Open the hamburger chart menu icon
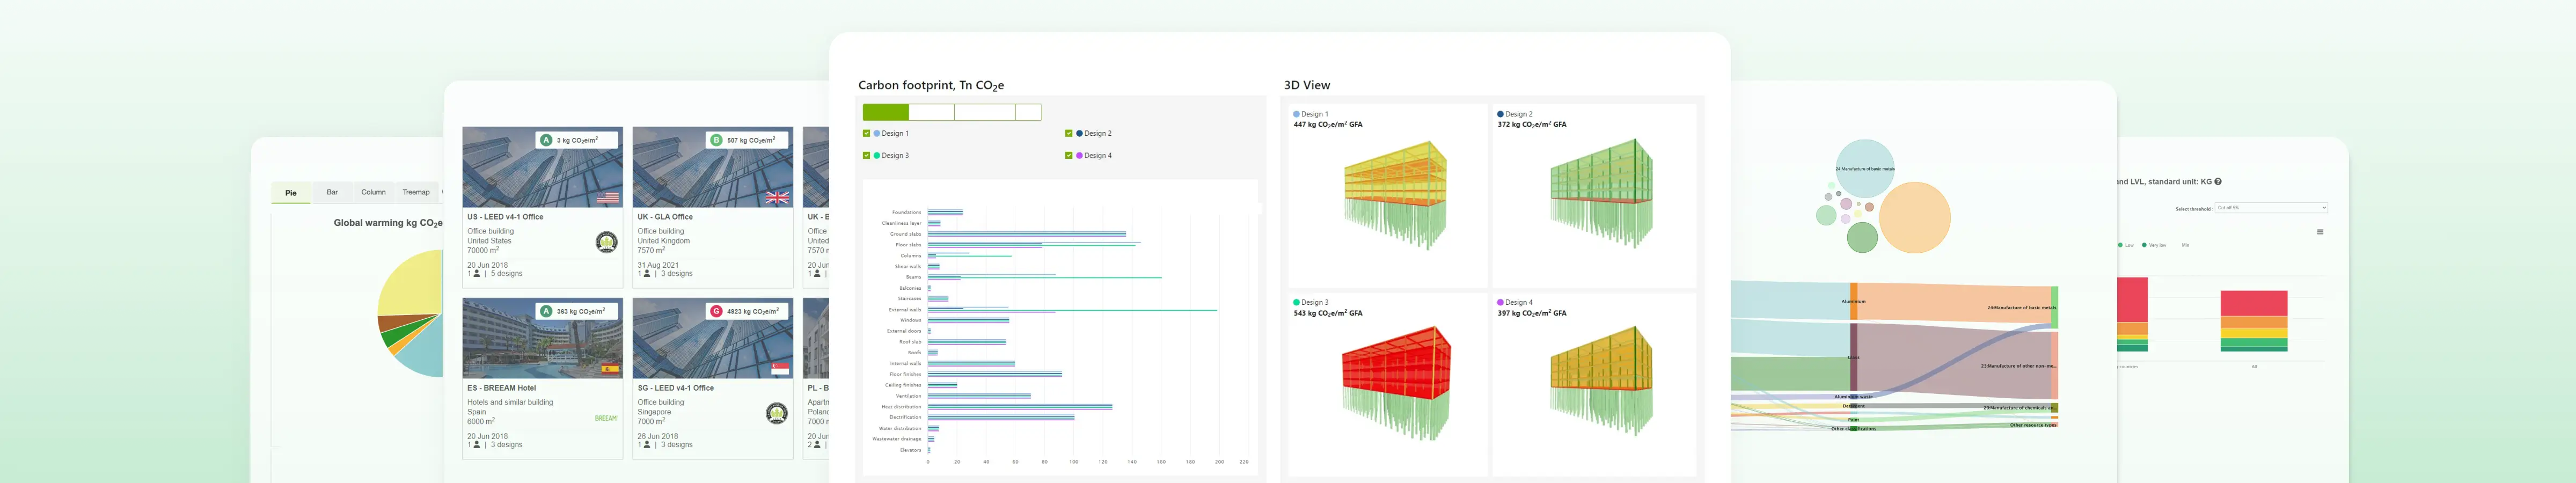This screenshot has width=2576, height=483. [x=2320, y=232]
